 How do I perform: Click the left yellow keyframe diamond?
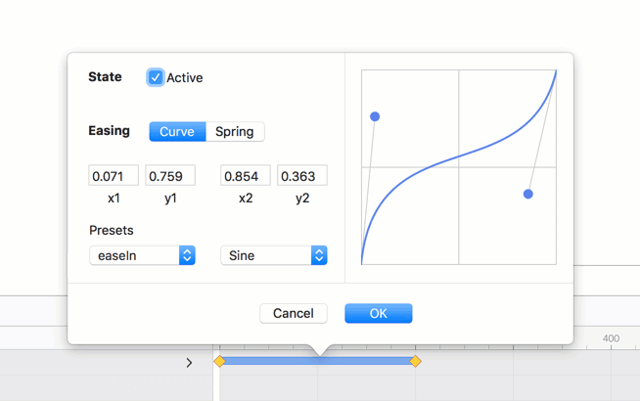coord(219,362)
